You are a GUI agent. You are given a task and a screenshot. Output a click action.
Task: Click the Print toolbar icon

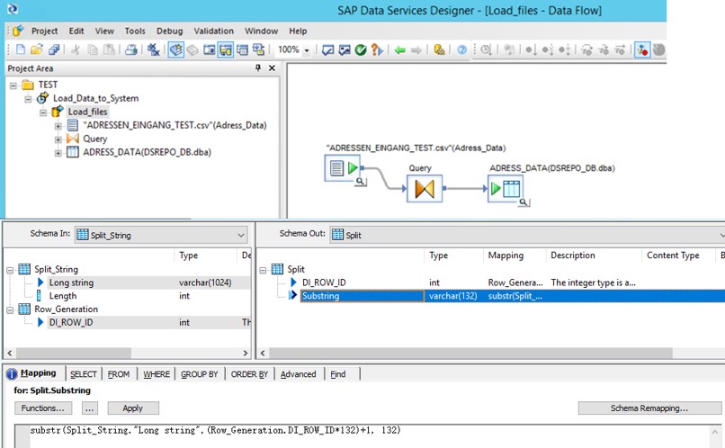click(131, 50)
